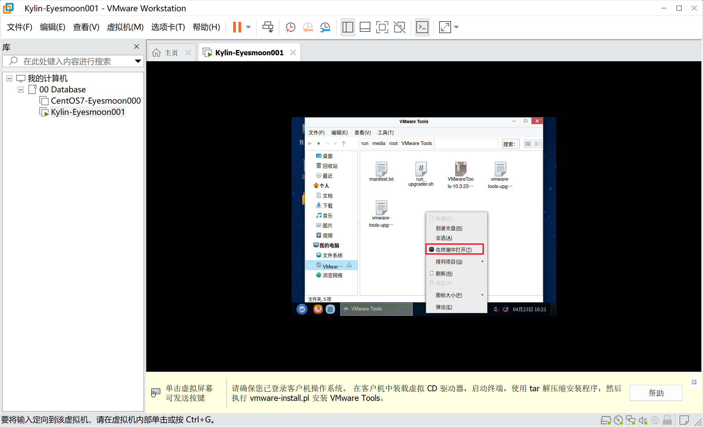The image size is (703, 427).
Task: Select CentOS7-Eyesmoon000 in the library
Action: click(96, 101)
